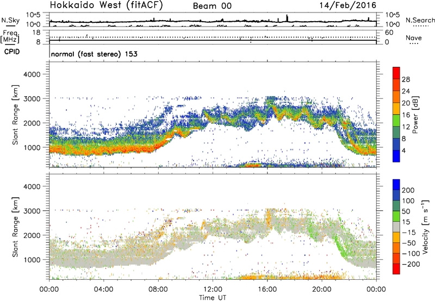Click the 2000 tick of the power panel
435x301 pixels.
[x=32, y=123]
